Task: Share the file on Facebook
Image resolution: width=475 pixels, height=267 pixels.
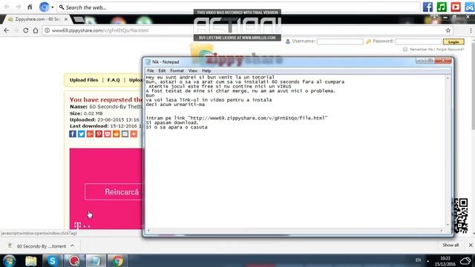Action: click(x=73, y=133)
